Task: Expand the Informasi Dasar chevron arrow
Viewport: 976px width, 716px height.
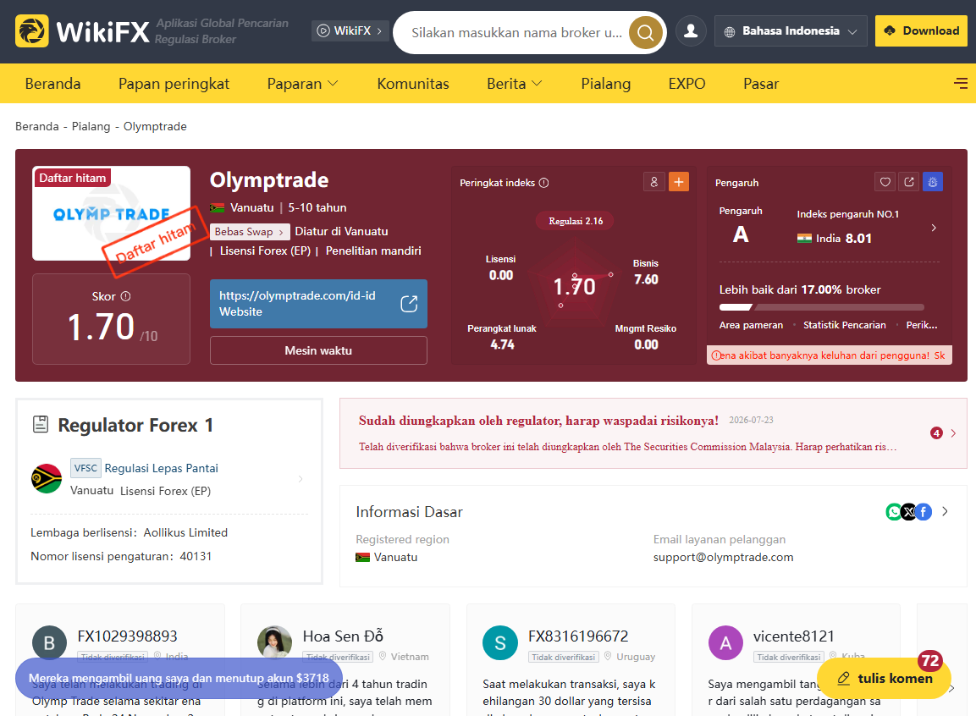Action: (x=945, y=511)
